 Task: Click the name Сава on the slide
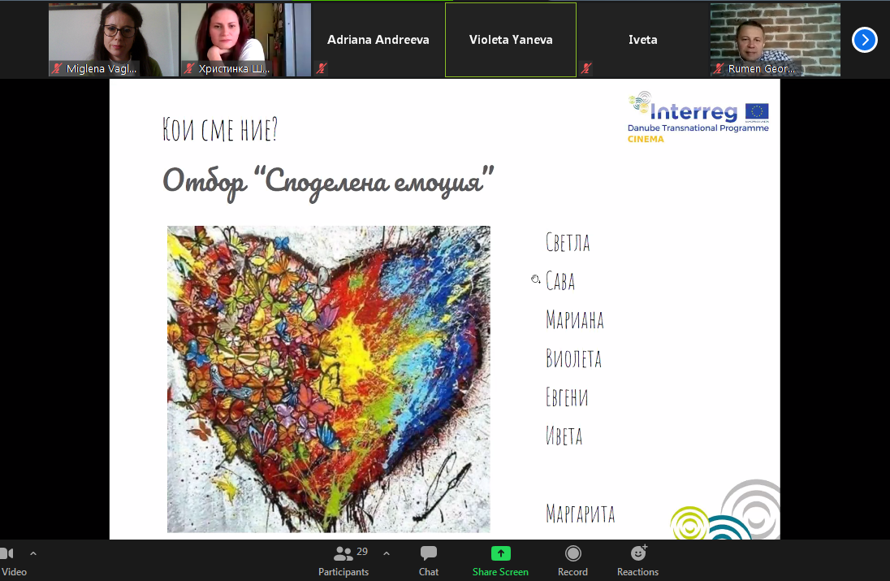click(560, 281)
